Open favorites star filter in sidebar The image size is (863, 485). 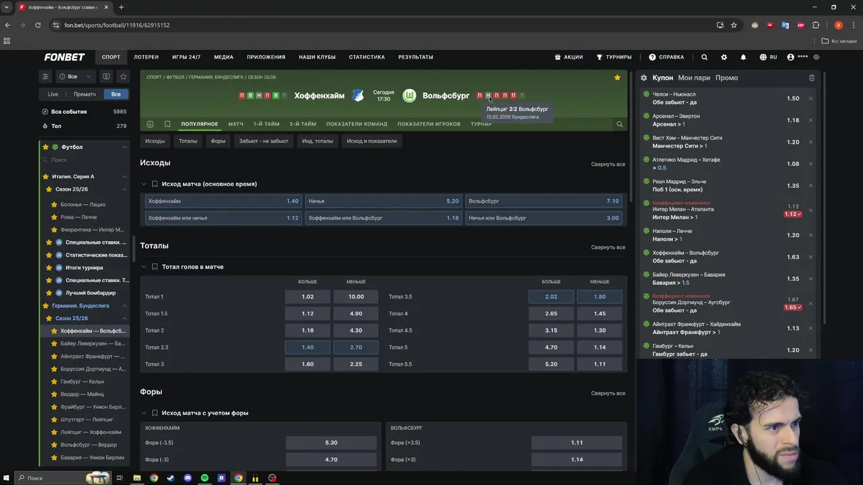pos(123,77)
